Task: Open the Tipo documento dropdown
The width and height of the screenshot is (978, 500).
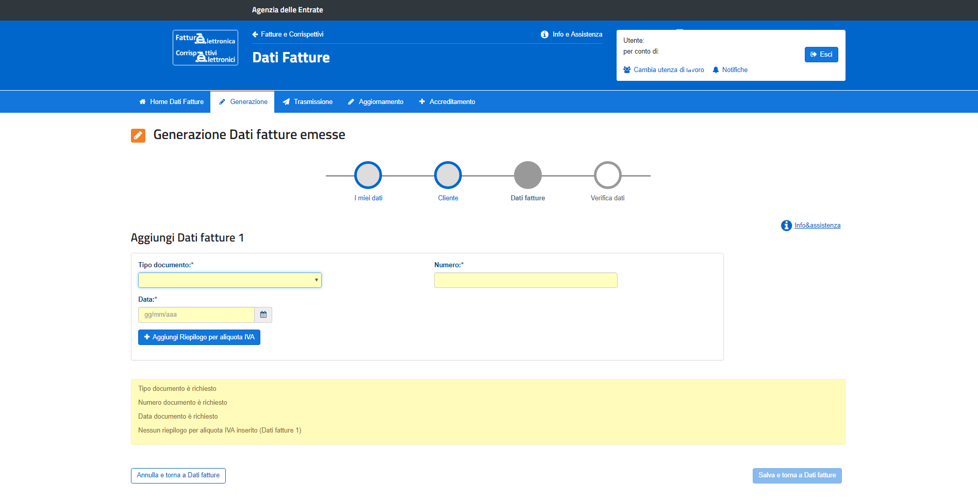Action: tap(229, 280)
